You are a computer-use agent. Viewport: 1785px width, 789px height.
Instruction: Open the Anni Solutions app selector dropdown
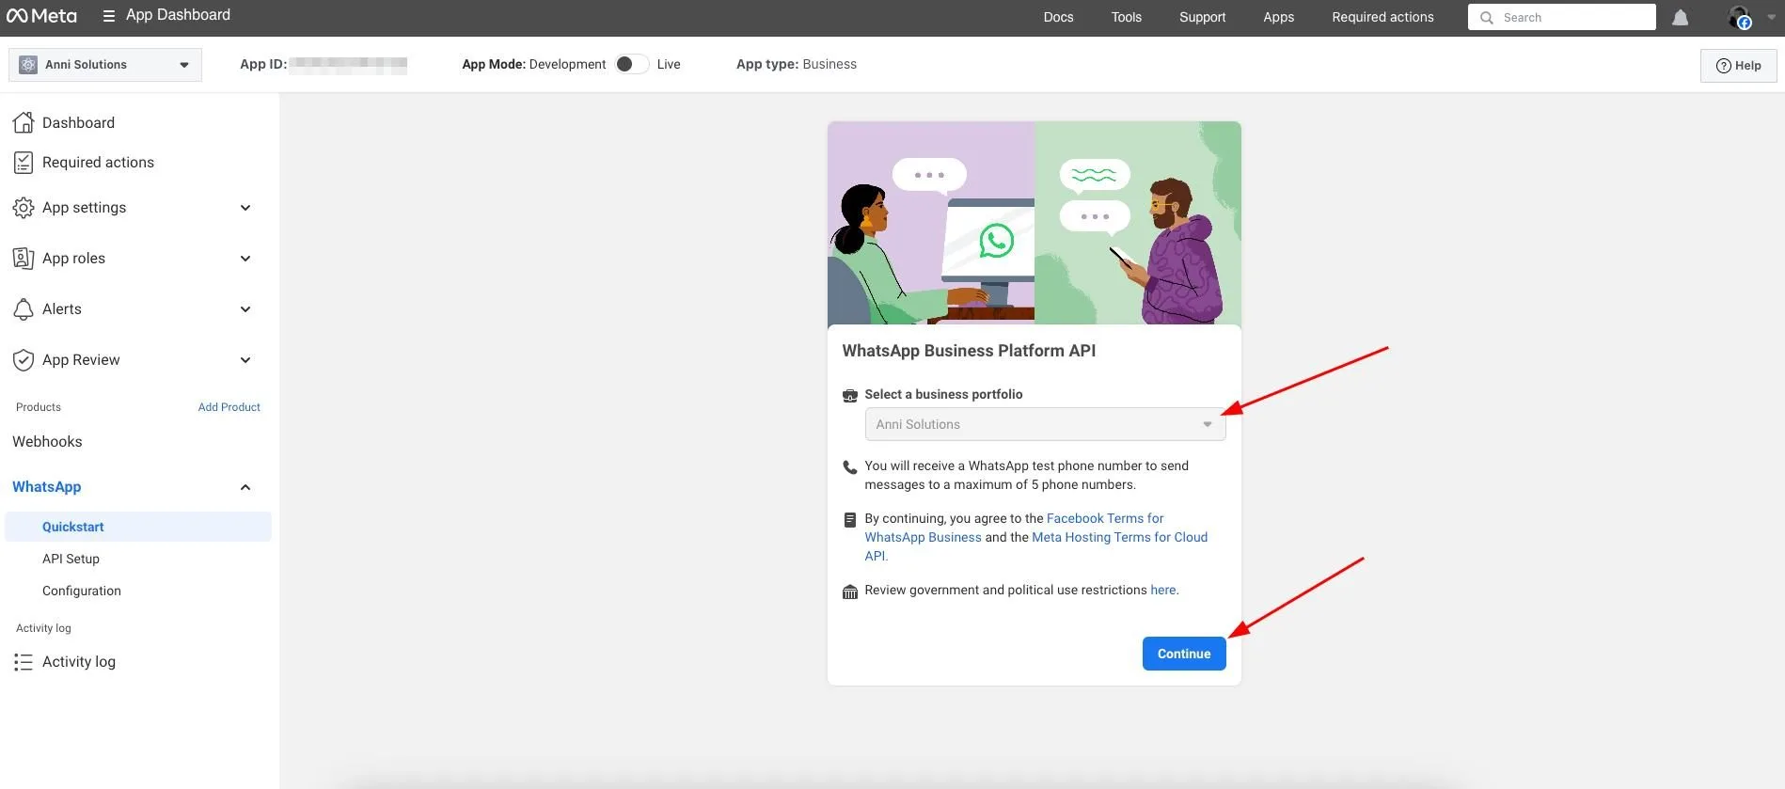[x=105, y=65]
